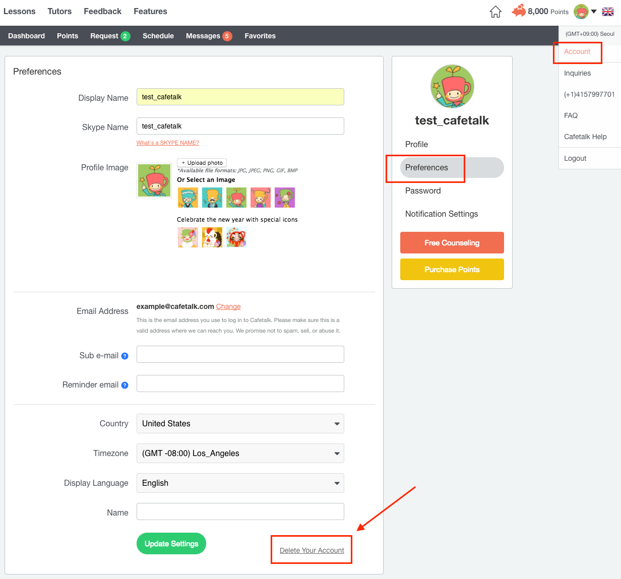Screen dimensions: 621x579
Task: Select the teal-headband cup avatar on yellow
Action: tap(188, 198)
